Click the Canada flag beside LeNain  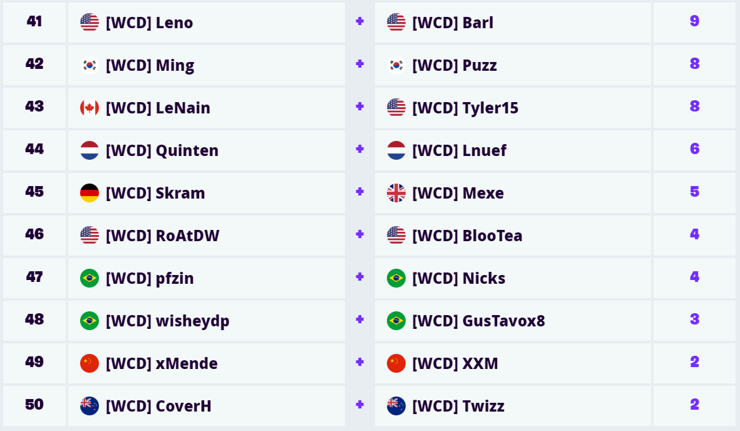click(x=90, y=108)
